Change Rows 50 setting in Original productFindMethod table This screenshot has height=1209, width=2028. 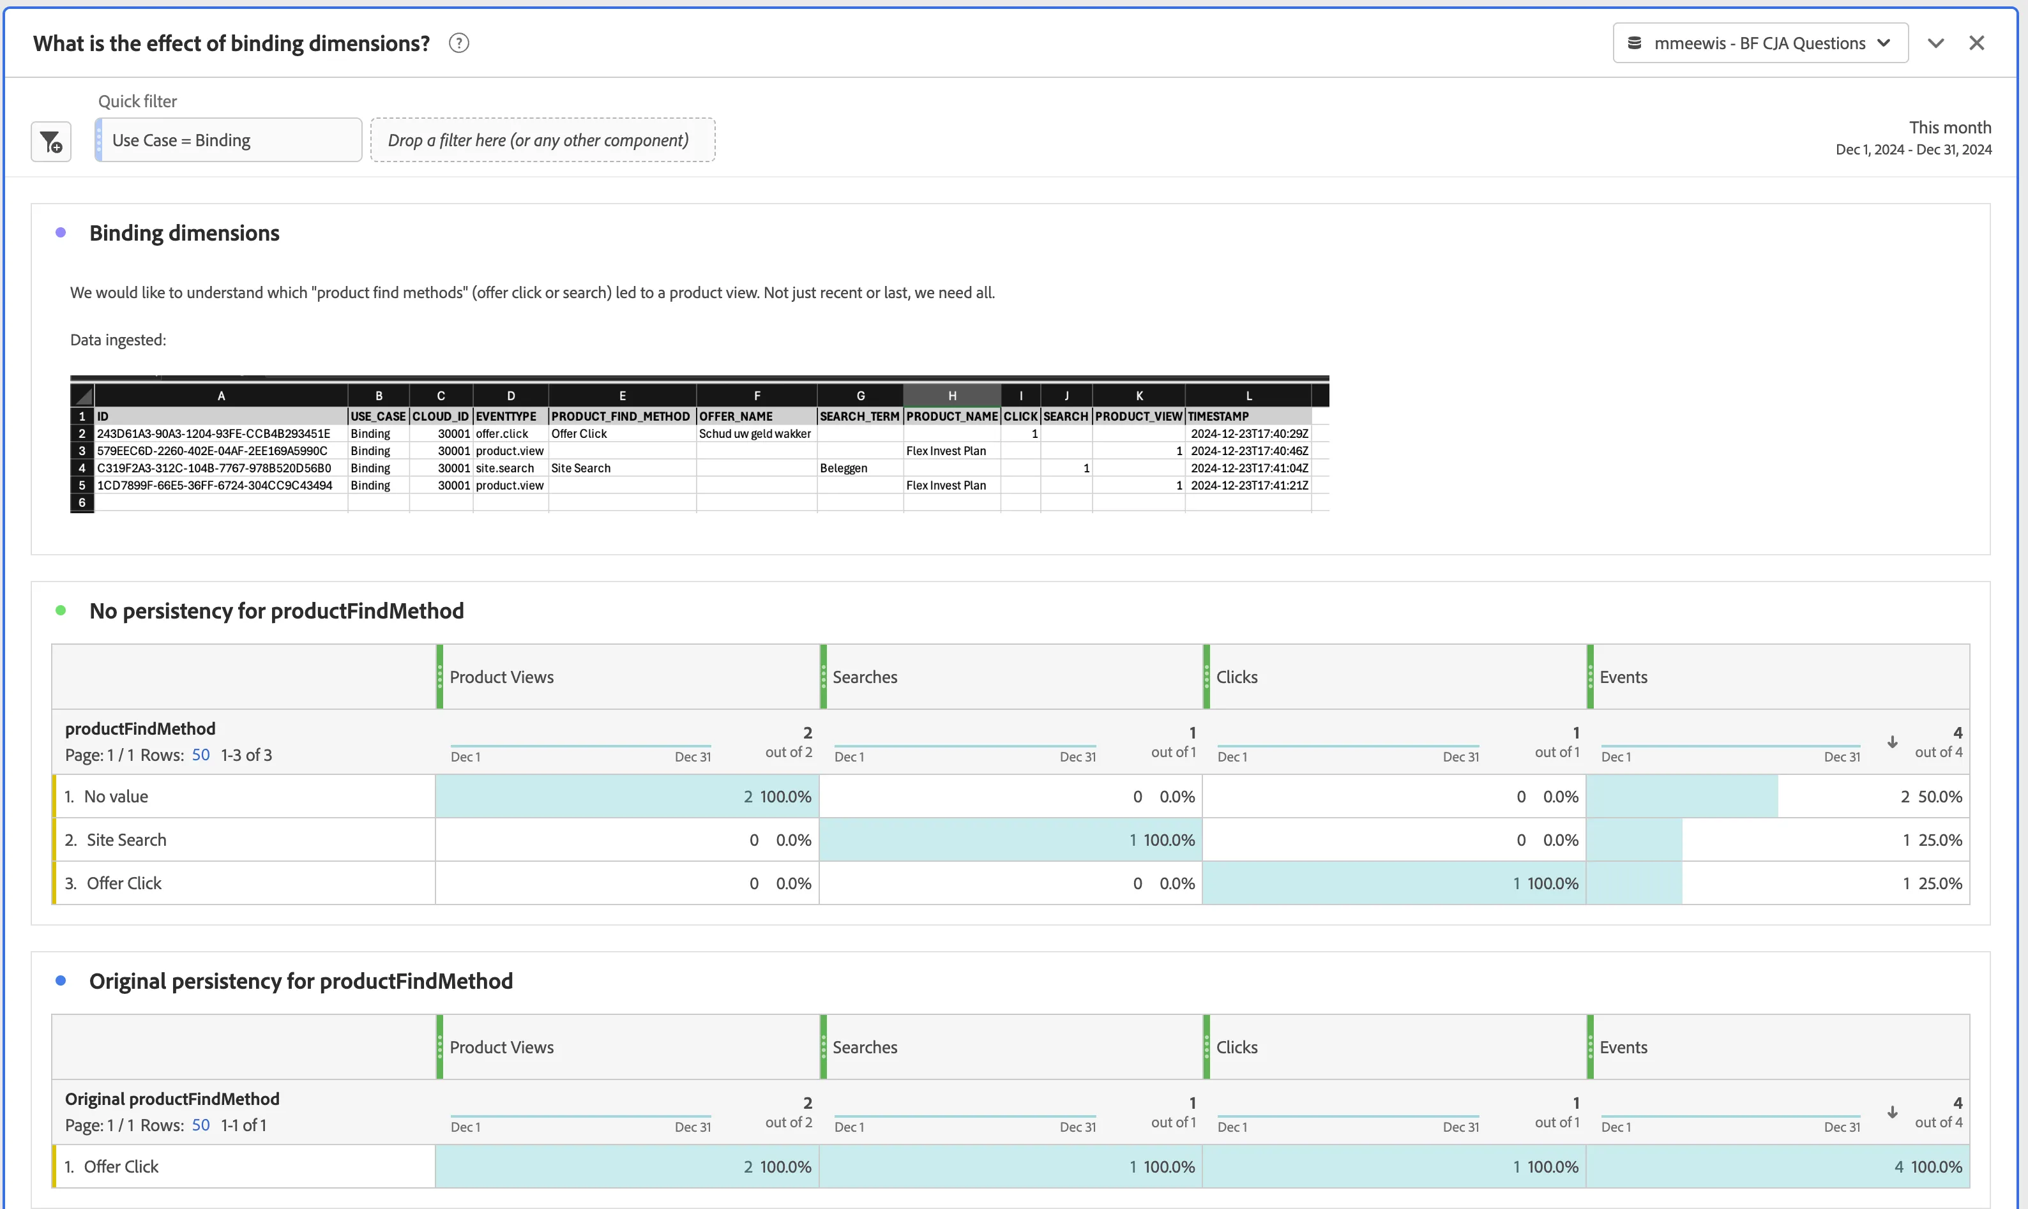pyautogui.click(x=201, y=1125)
